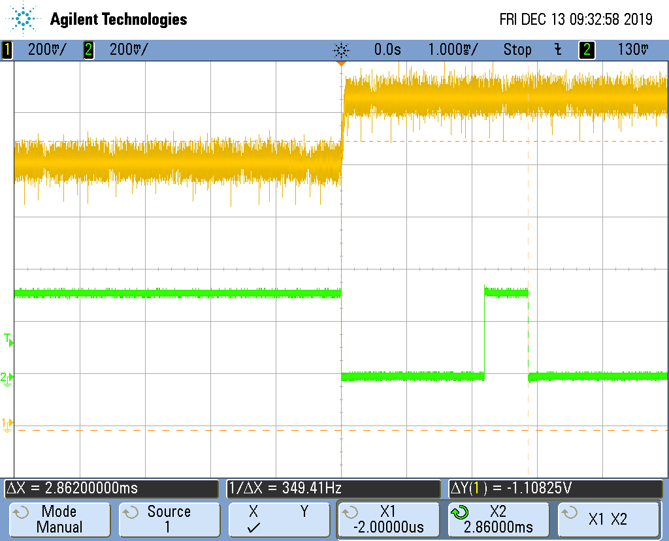Viewport: 669px width, 541px height.
Task: Click the trigger source 2 badge
Action: pos(587,50)
